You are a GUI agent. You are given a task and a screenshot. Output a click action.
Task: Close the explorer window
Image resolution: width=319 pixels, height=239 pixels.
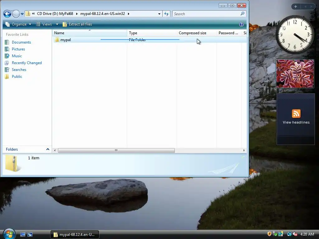(242, 6)
